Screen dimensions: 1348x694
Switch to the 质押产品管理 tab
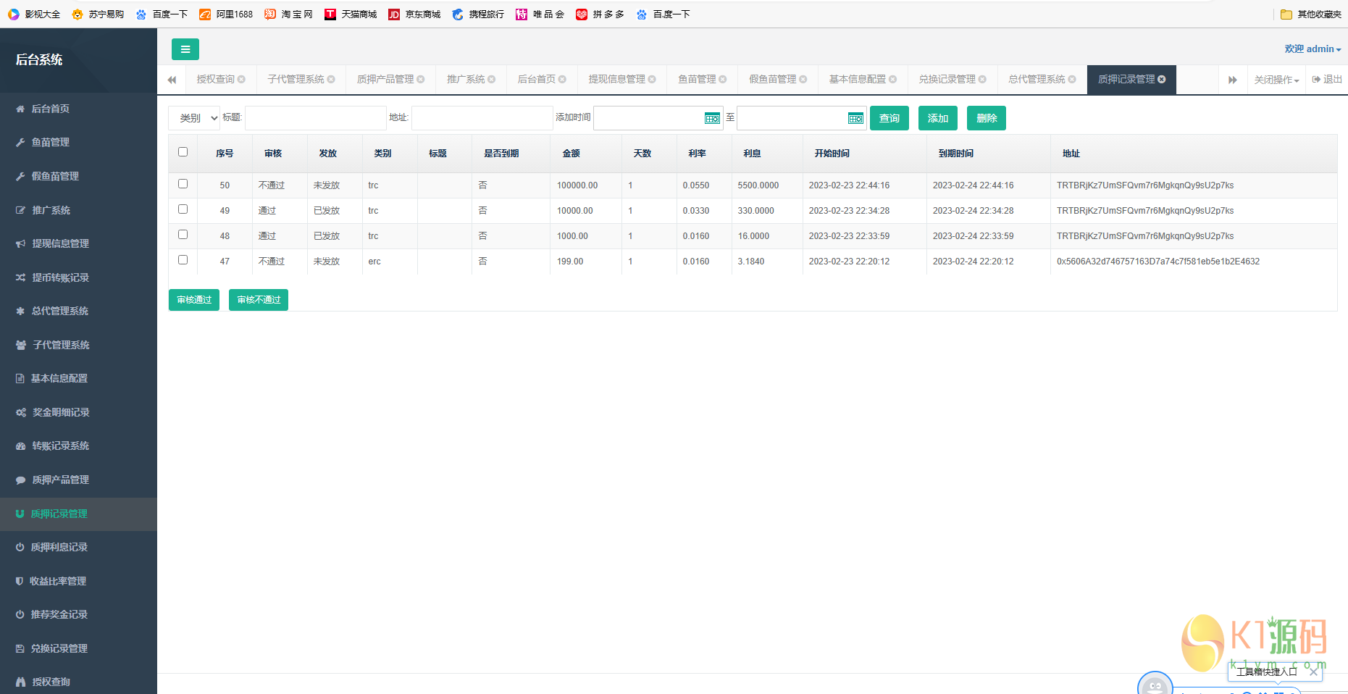385,80
